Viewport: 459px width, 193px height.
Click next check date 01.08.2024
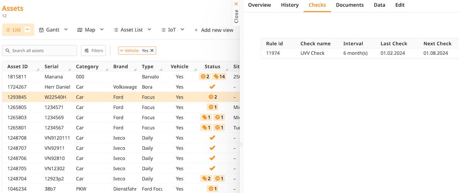click(436, 53)
